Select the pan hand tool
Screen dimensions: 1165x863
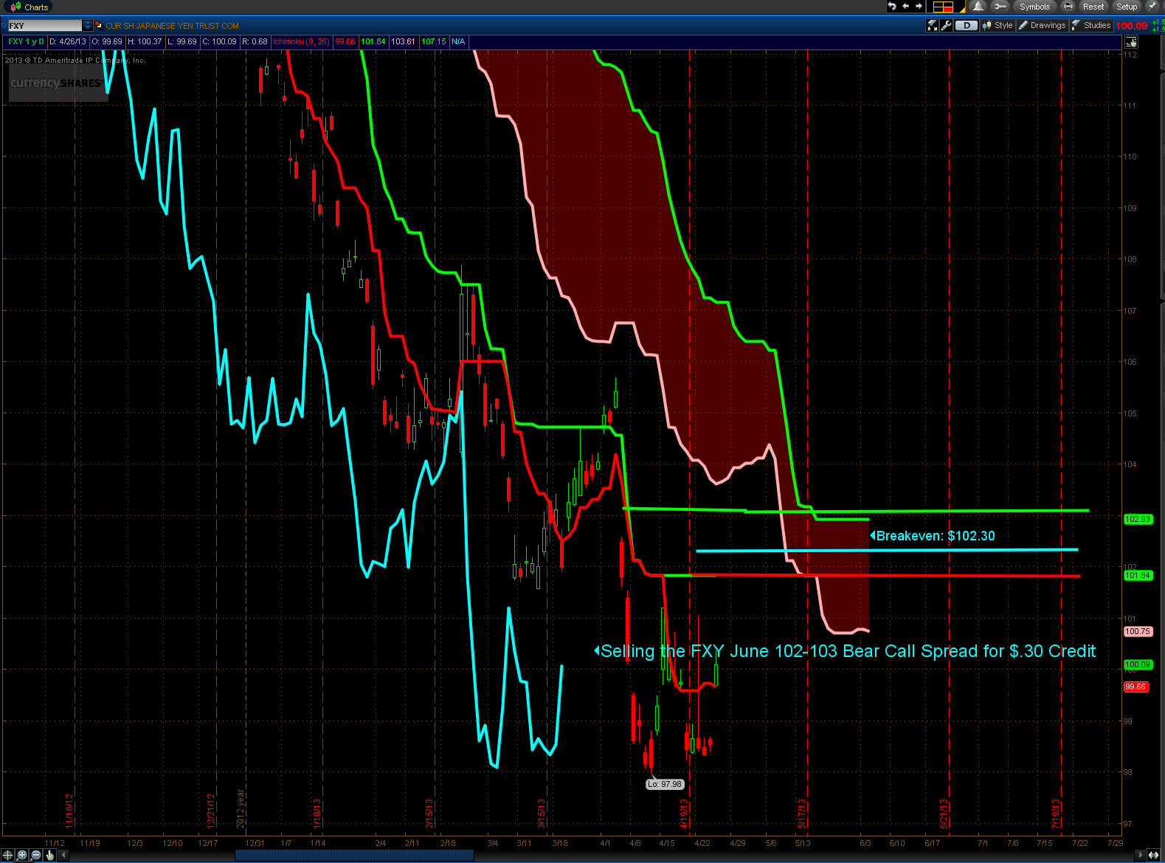[x=49, y=855]
